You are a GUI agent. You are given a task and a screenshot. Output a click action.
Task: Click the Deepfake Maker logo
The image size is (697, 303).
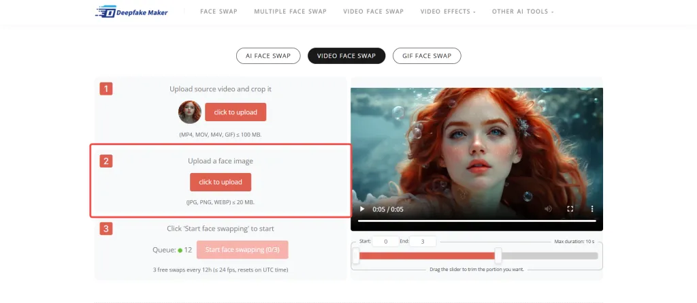pos(131,12)
